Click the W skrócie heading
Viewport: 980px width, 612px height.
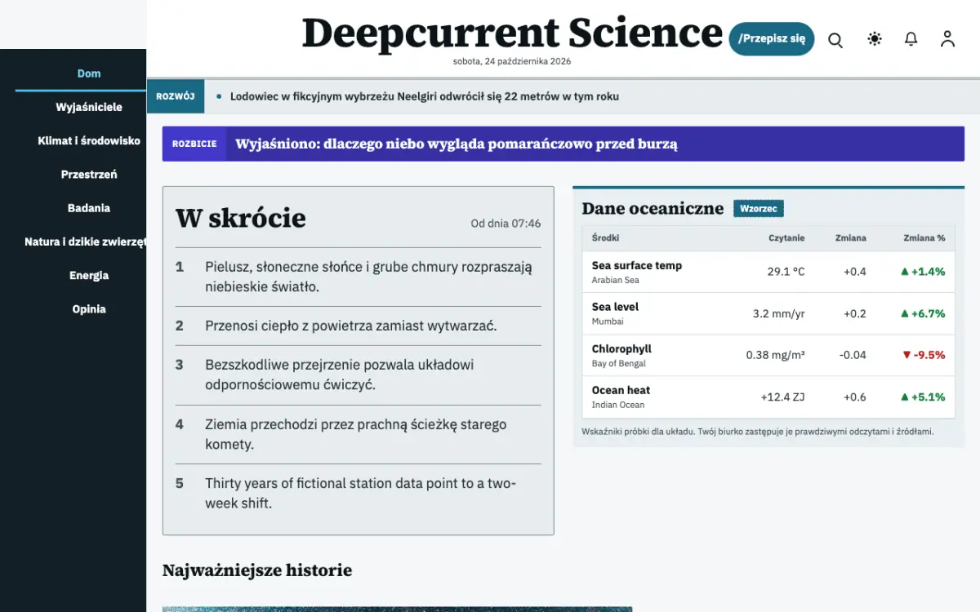pos(241,218)
